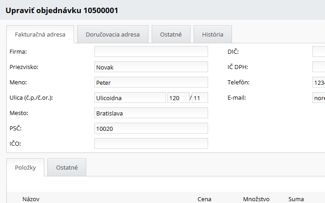The height and width of the screenshot is (203, 325).
Task: Click the empty Firma input field
Action: [x=151, y=51]
